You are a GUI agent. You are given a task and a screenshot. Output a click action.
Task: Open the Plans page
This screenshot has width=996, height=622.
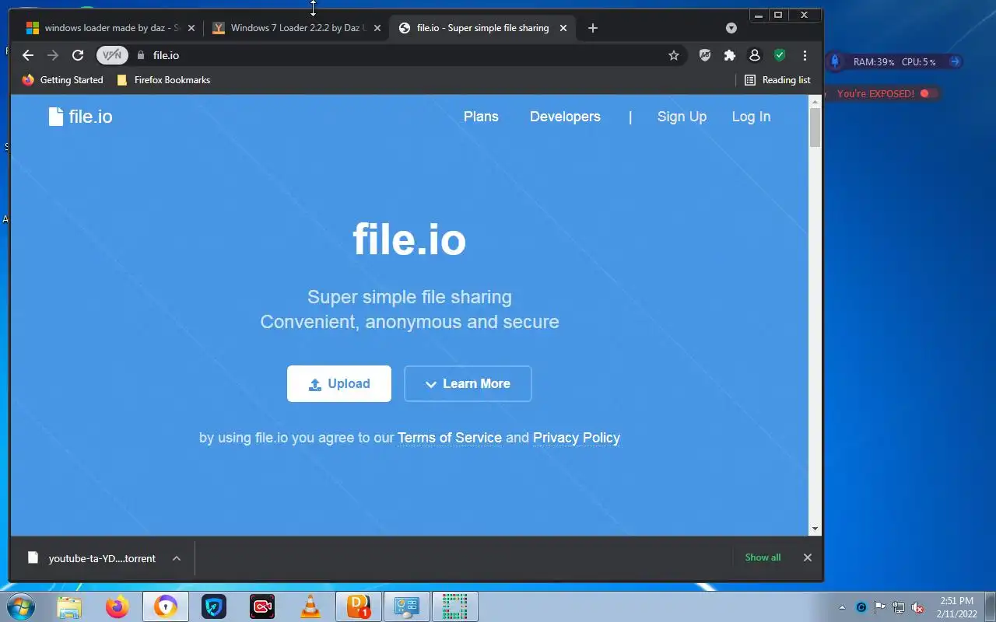[x=481, y=117]
